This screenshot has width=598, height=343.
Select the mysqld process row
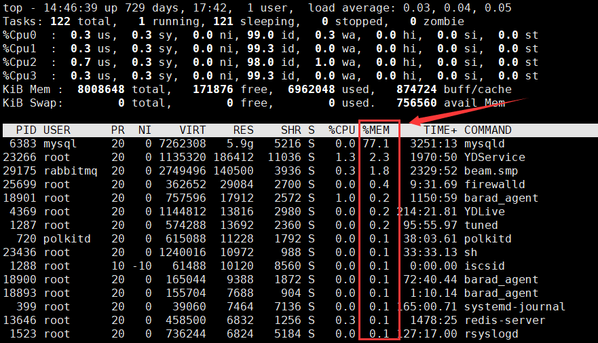(484, 143)
